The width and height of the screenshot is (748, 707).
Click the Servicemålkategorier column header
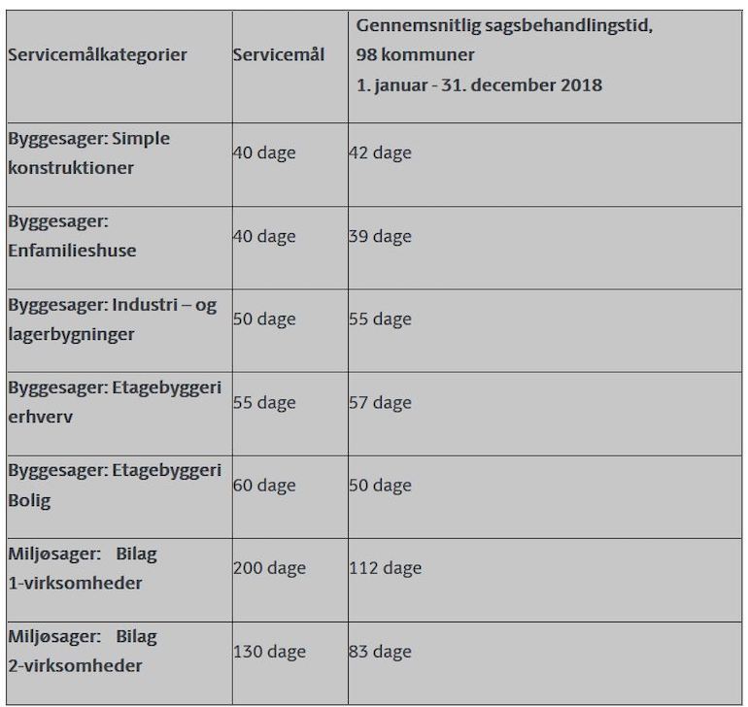(x=97, y=54)
